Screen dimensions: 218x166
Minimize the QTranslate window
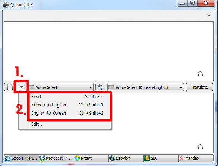coord(182,3)
